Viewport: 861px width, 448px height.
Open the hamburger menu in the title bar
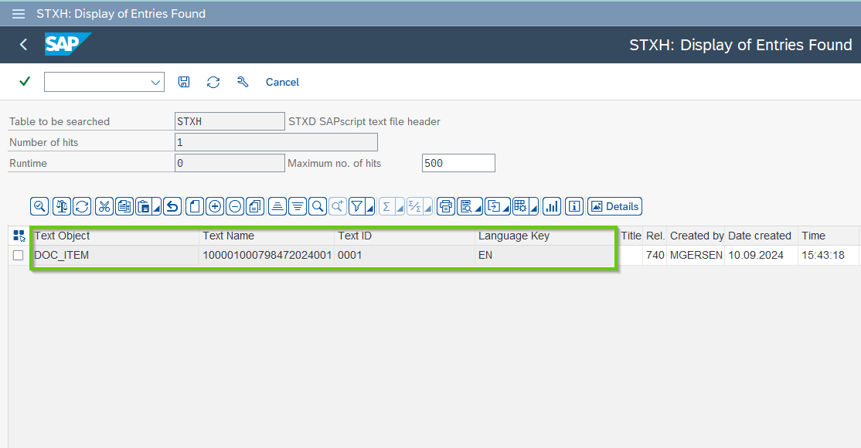pyautogui.click(x=19, y=14)
